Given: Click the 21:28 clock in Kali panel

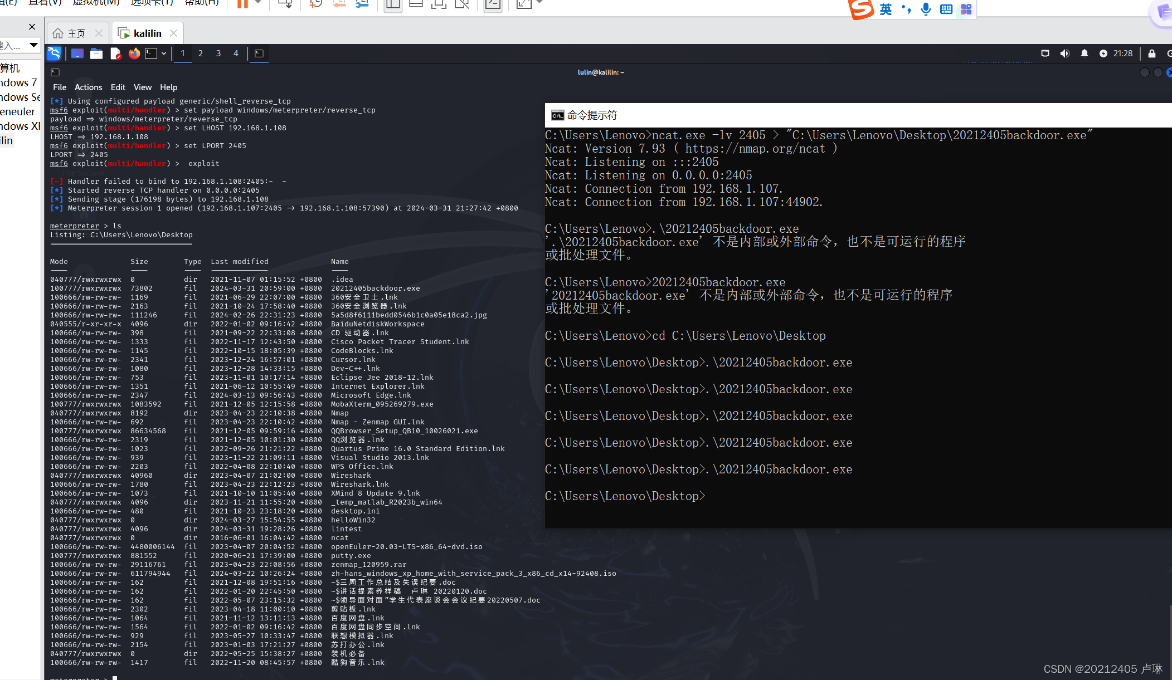Looking at the screenshot, I should [1123, 53].
